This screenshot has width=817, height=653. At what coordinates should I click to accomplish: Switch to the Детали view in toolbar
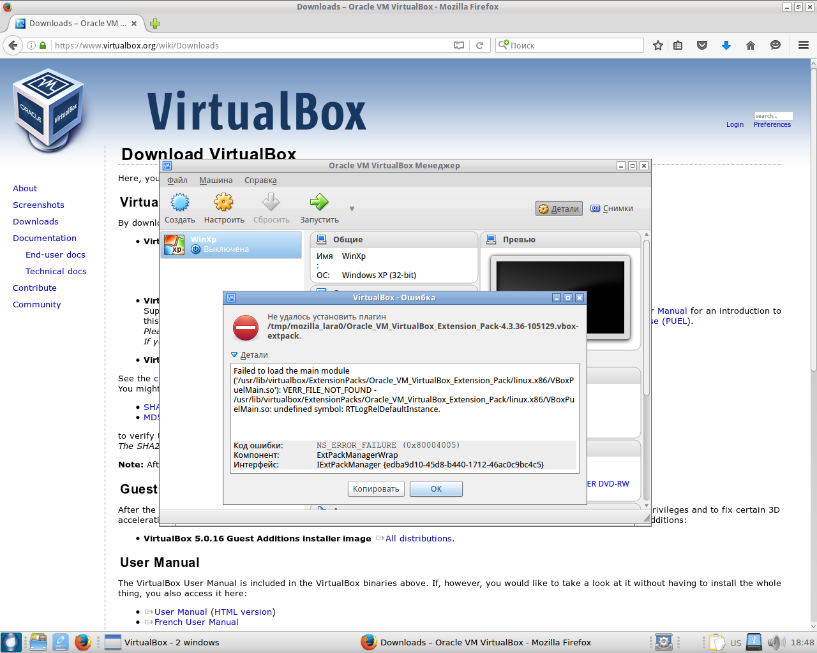pos(559,209)
